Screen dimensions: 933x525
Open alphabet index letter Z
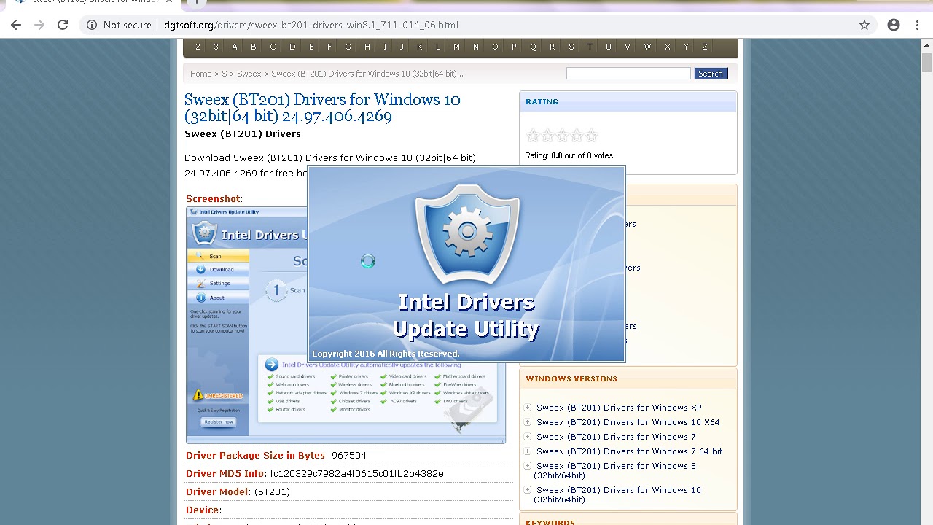(x=705, y=47)
